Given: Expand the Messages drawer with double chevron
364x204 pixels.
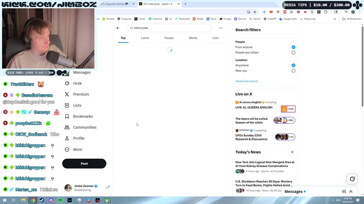Looking at the screenshot, I should click(x=351, y=192).
